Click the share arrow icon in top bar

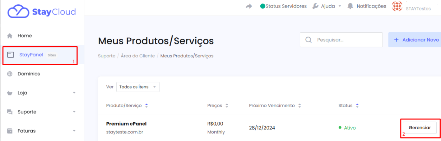coord(249,6)
